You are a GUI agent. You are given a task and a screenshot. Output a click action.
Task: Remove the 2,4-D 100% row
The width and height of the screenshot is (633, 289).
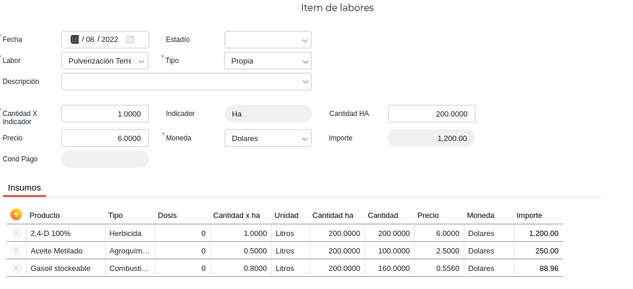[16, 233]
